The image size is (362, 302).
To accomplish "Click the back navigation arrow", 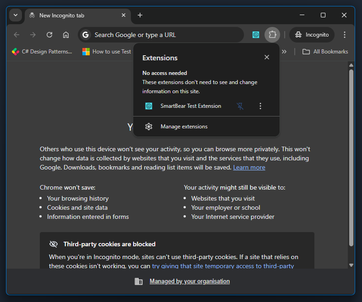I will click(x=17, y=35).
